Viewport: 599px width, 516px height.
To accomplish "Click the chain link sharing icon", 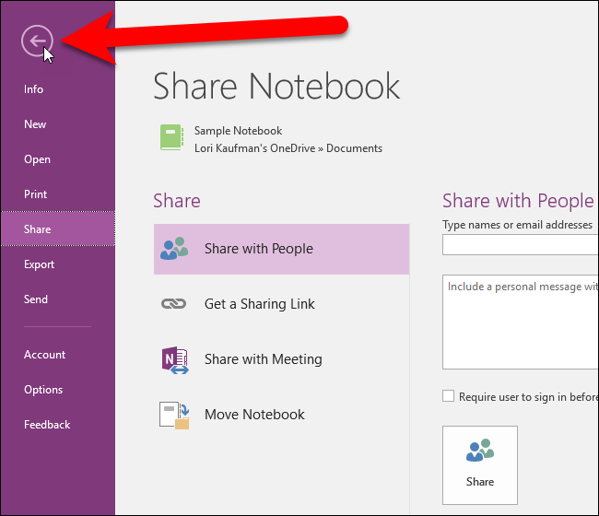I will click(173, 304).
